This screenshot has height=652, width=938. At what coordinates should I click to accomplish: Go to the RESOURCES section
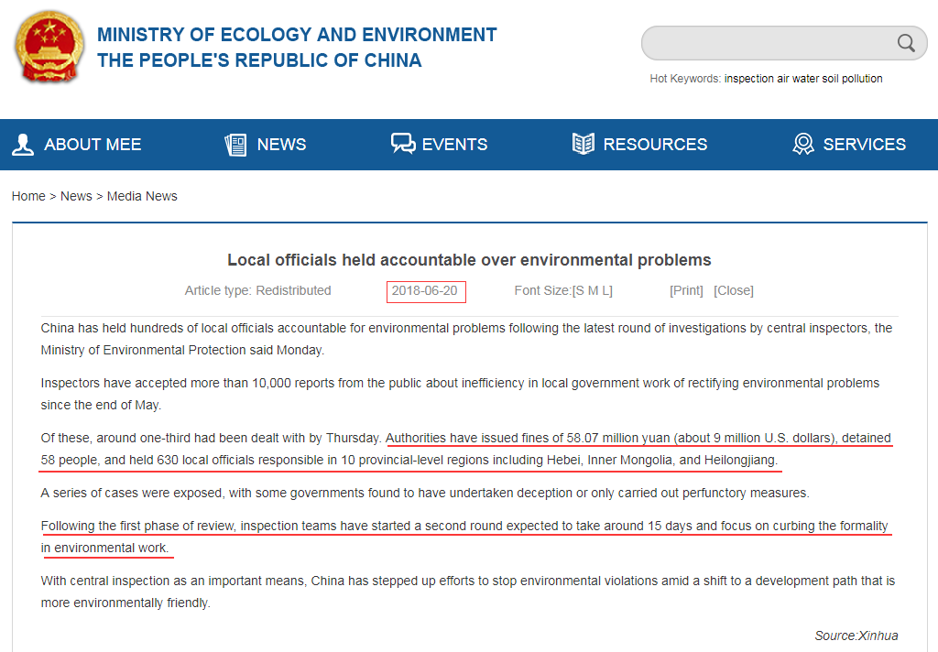[x=655, y=145]
